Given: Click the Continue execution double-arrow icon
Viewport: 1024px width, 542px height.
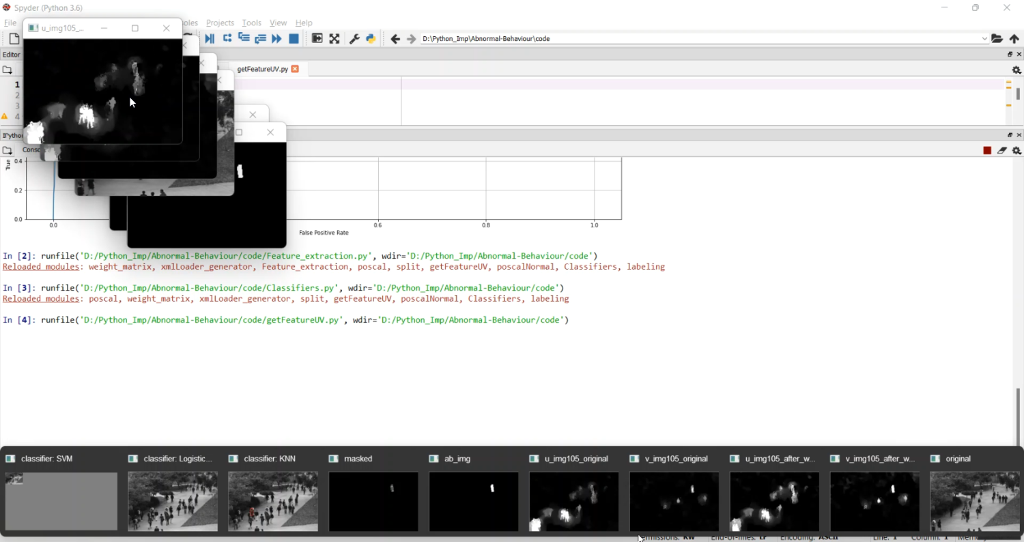Looking at the screenshot, I should pyautogui.click(x=276, y=39).
